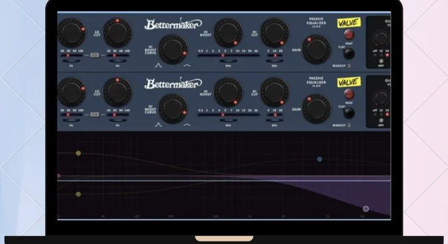Select the white high-cut node on the graph
This screenshot has width=448, height=244.
366,209
